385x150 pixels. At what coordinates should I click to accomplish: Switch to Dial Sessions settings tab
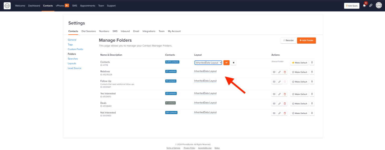(x=89, y=31)
